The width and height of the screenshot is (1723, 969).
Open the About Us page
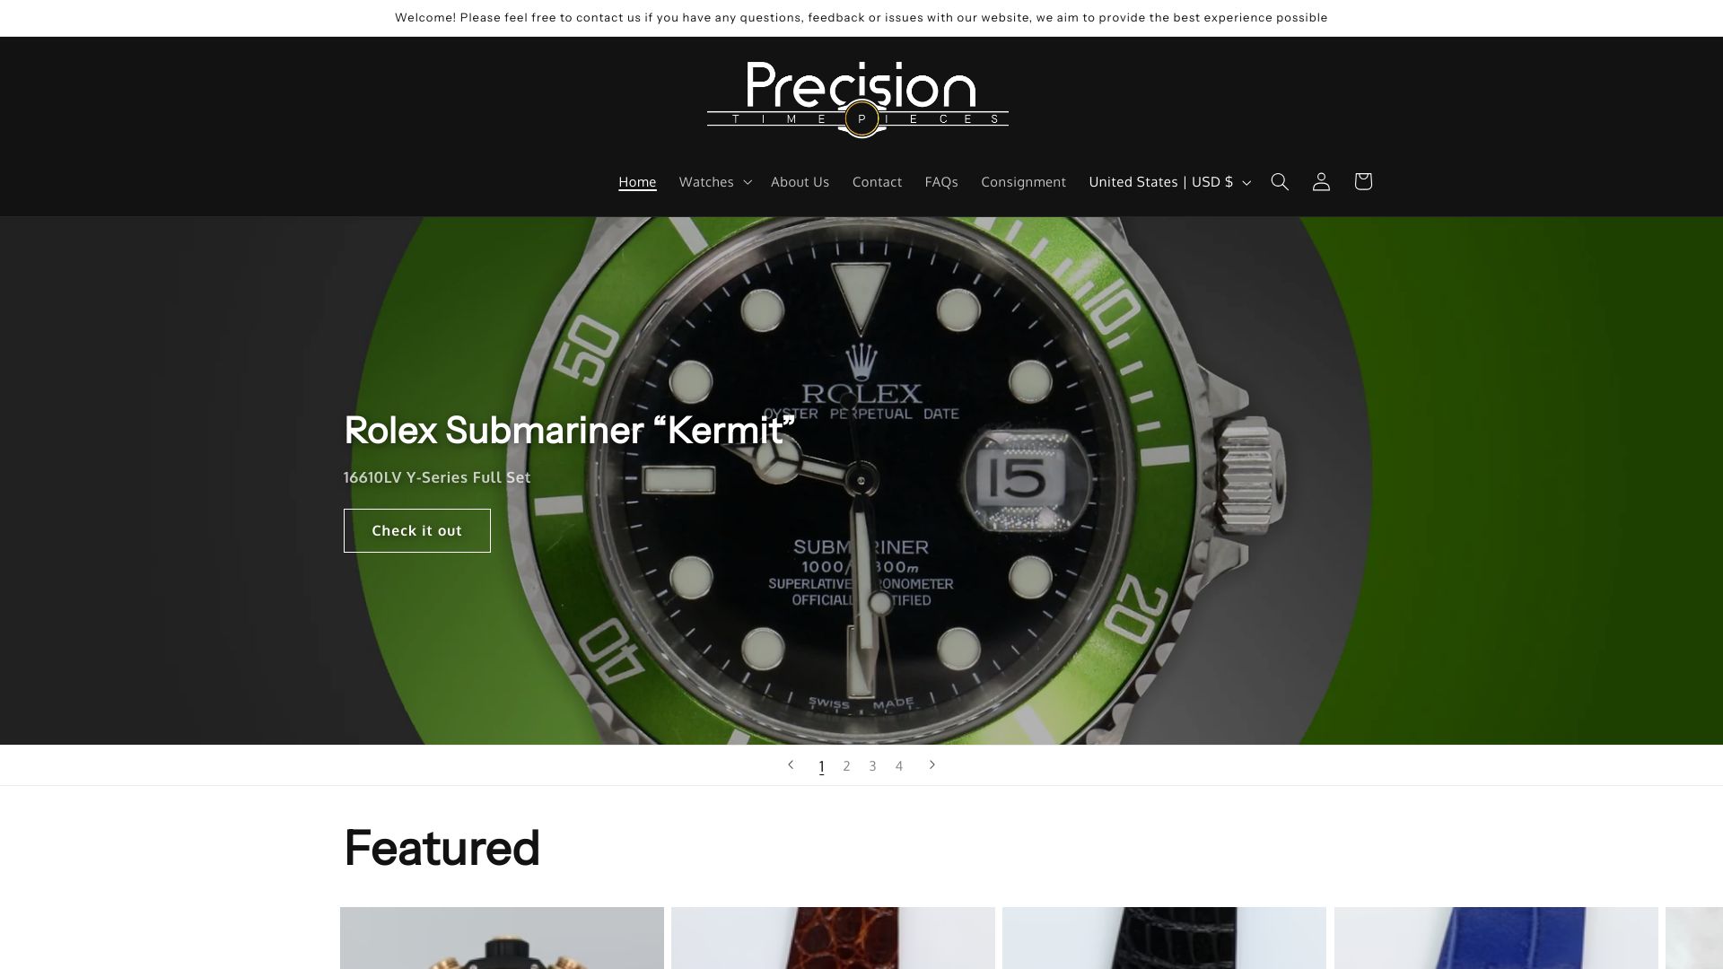[x=800, y=182]
